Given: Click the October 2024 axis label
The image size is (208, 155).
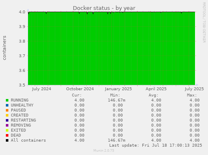Looking at the screenshot, I should point(80,89).
